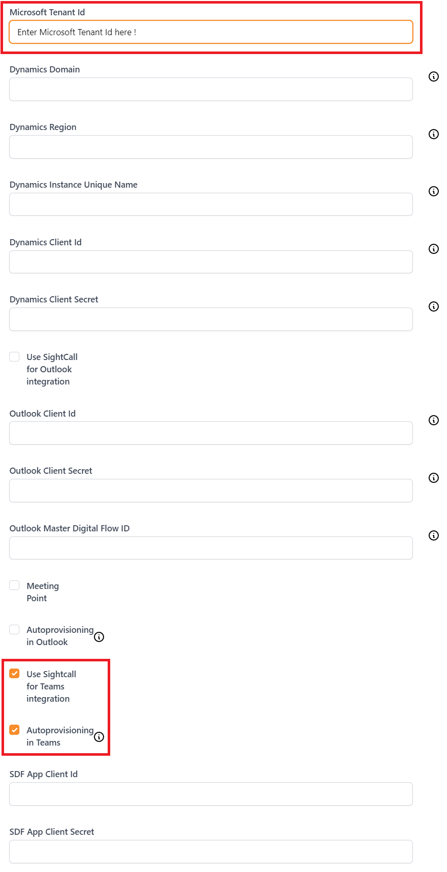
Task: Select the SDF App Client Id field
Action: pos(211,794)
